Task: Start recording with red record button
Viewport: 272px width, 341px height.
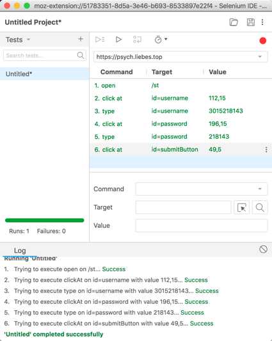Action: (x=263, y=40)
